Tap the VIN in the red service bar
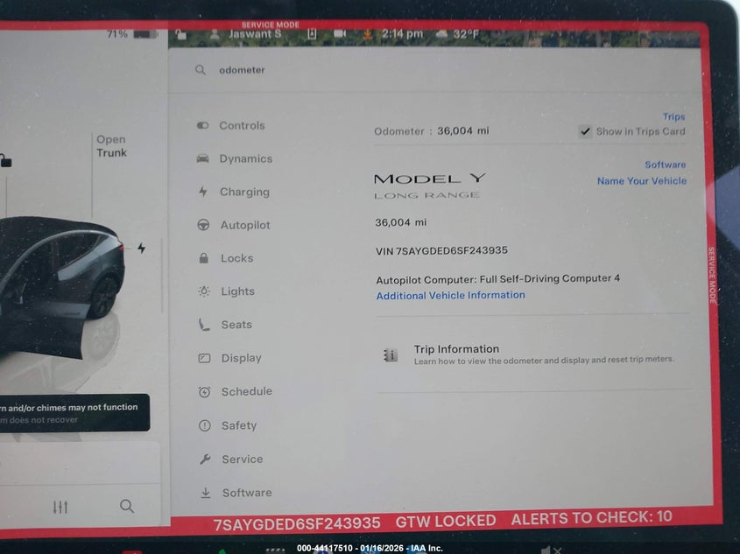 [296, 523]
